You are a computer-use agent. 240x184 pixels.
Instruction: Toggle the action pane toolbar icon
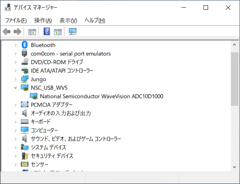(58, 32)
